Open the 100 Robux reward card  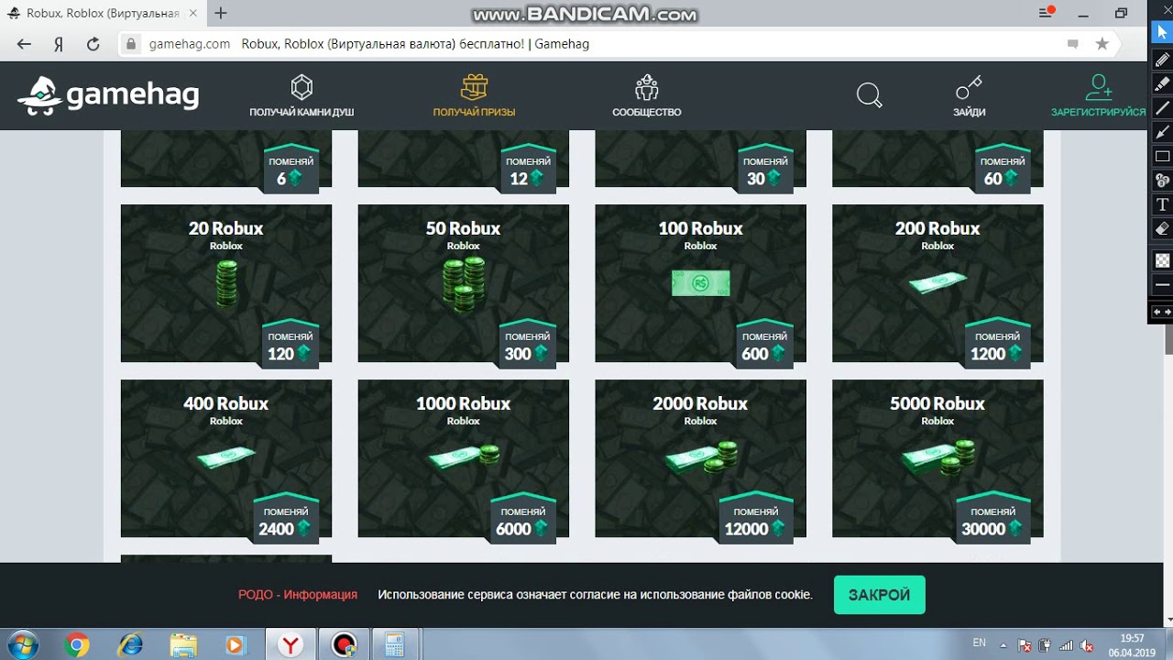tap(700, 283)
